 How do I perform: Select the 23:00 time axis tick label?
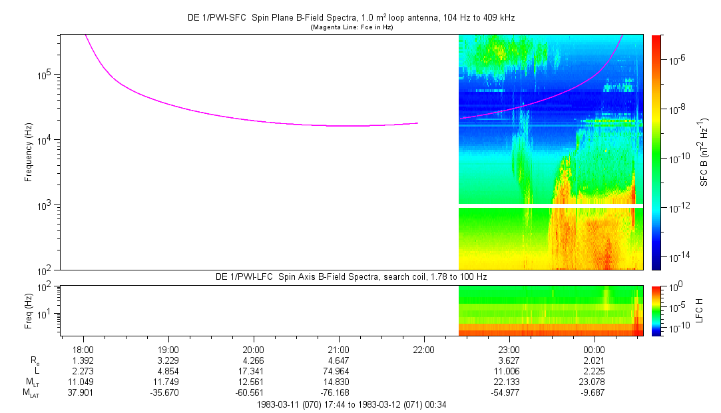coord(509,349)
